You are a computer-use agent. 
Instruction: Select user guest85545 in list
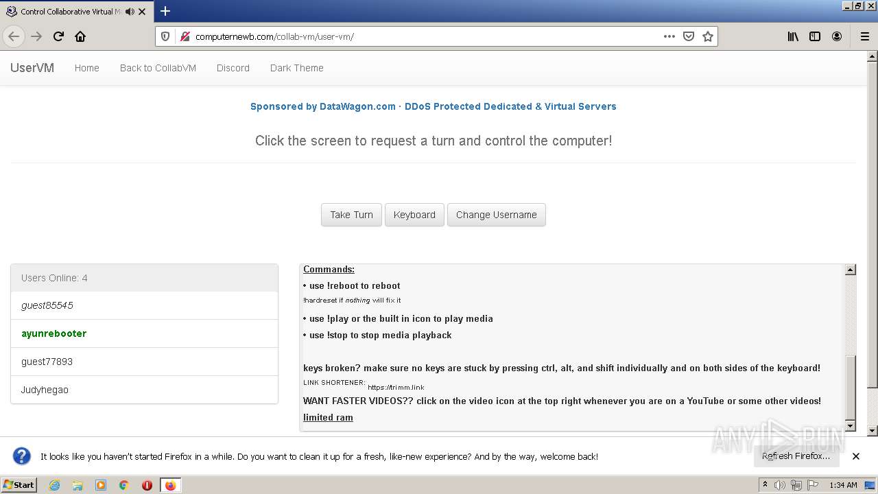coord(145,305)
